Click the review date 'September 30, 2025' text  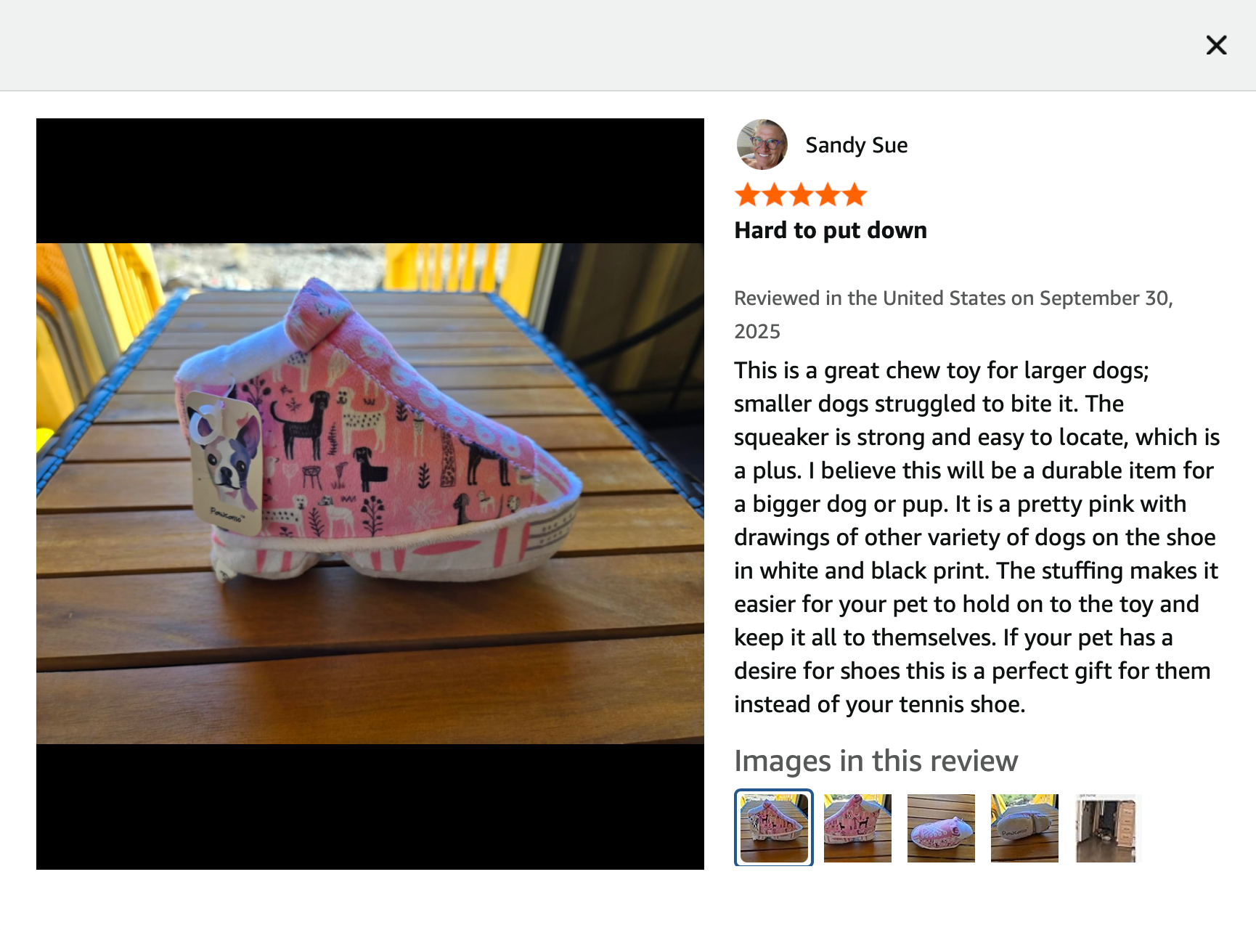953,314
